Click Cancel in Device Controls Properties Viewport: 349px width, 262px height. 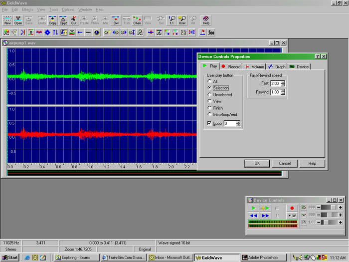click(285, 163)
